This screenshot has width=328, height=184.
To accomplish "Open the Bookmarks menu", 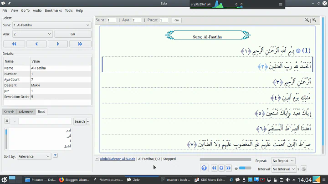I will [53, 10].
